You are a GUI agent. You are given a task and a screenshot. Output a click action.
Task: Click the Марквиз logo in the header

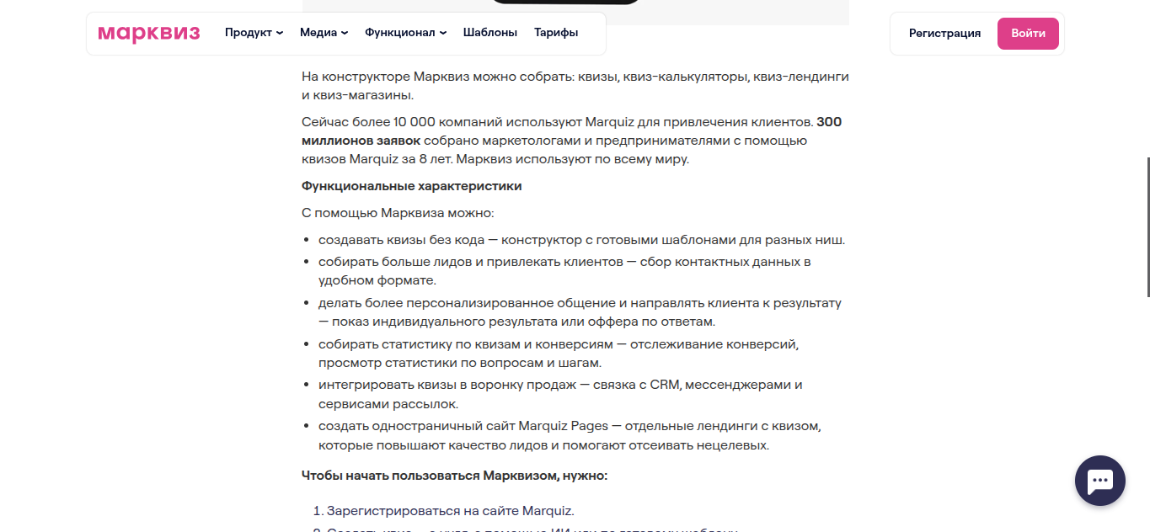[x=149, y=34]
